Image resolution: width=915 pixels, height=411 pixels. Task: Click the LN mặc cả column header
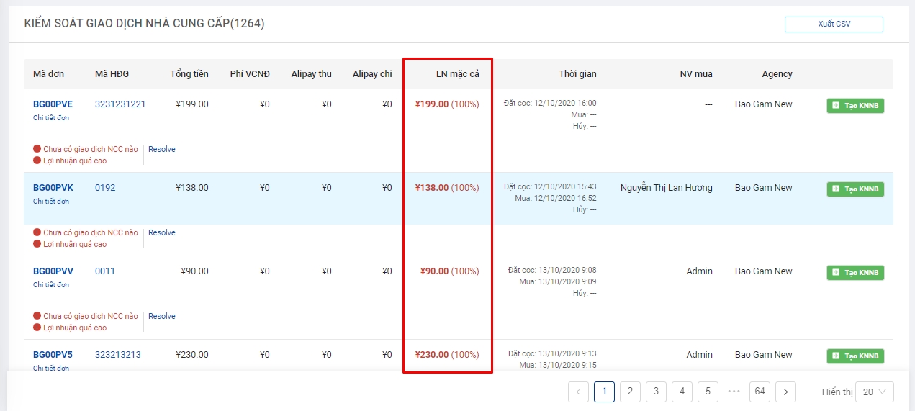pos(457,74)
